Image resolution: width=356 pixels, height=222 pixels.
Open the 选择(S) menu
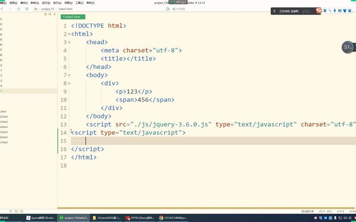[13, 3]
